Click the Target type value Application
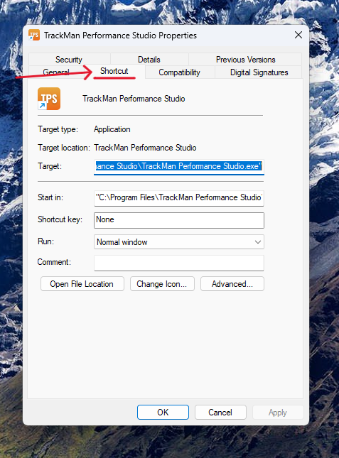Screen dimensions: 339x458 tap(112, 129)
